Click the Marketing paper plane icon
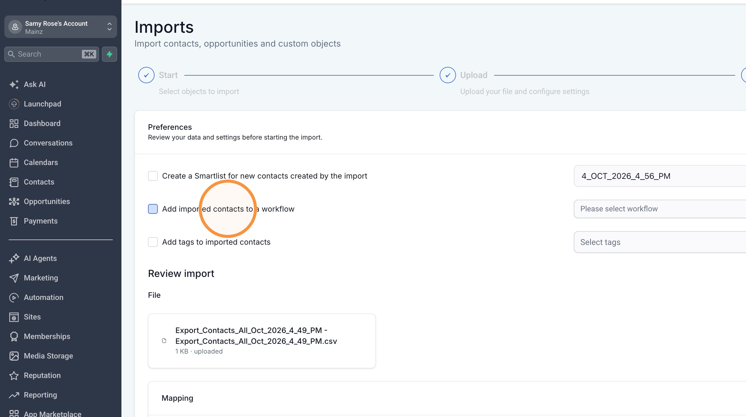This screenshot has height=417, width=746. click(x=14, y=278)
